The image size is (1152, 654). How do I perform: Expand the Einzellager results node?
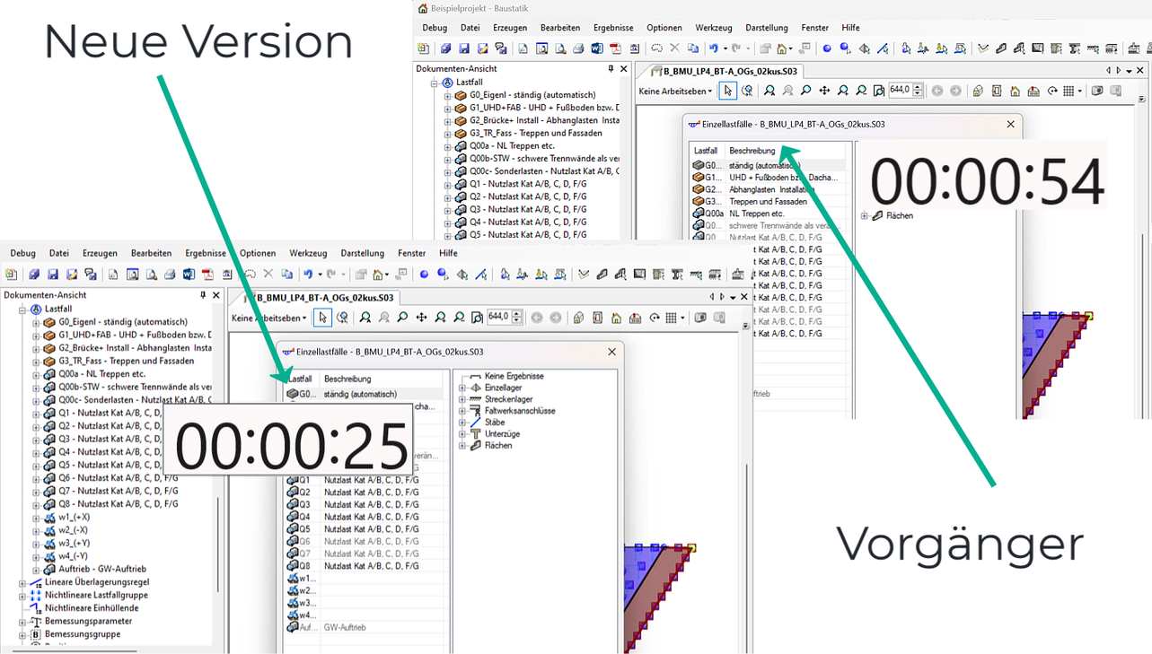(462, 388)
